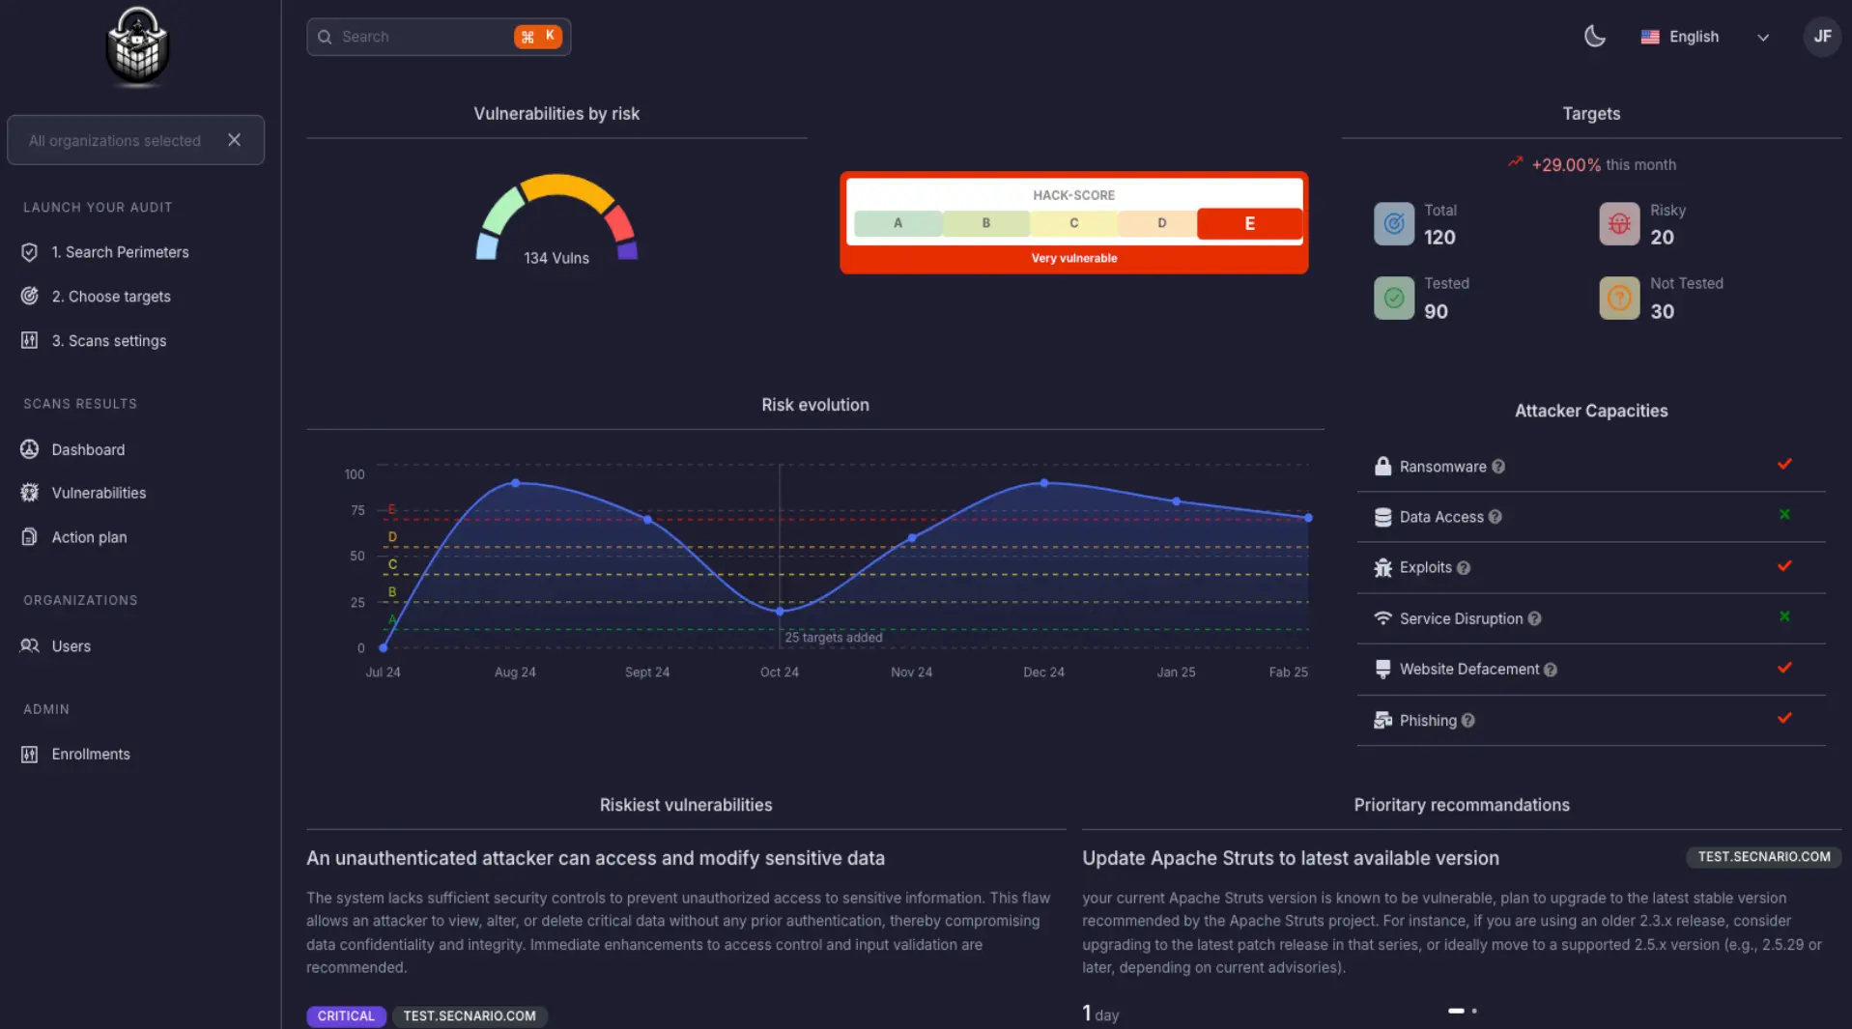The image size is (1852, 1029).
Task: Select the Dashboard icon in the sidebar
Action: coord(29,449)
